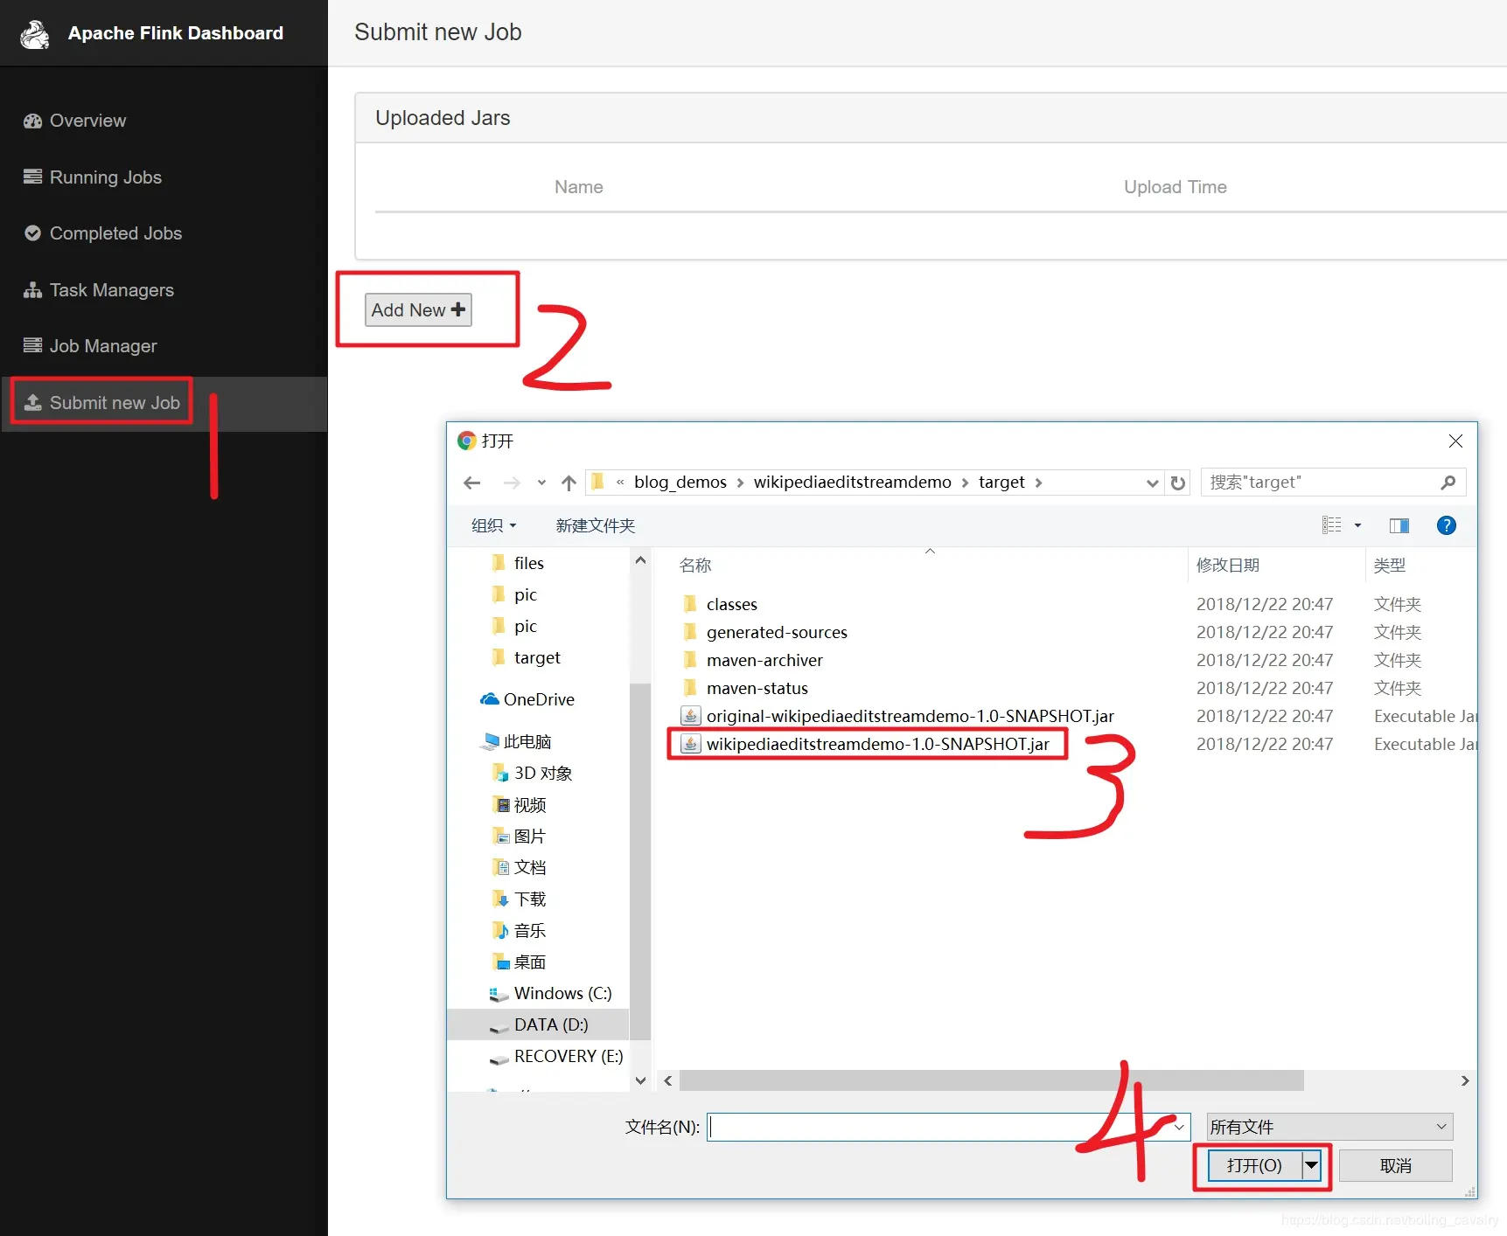Go back in the file dialog
Viewport: 1507px width, 1236px height.
coord(472,483)
